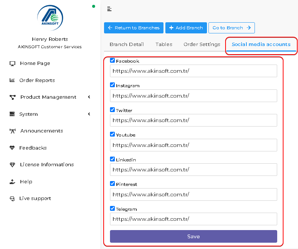298x249 pixels.
Task: Switch to the Branch Detail tab
Action: pos(127,45)
